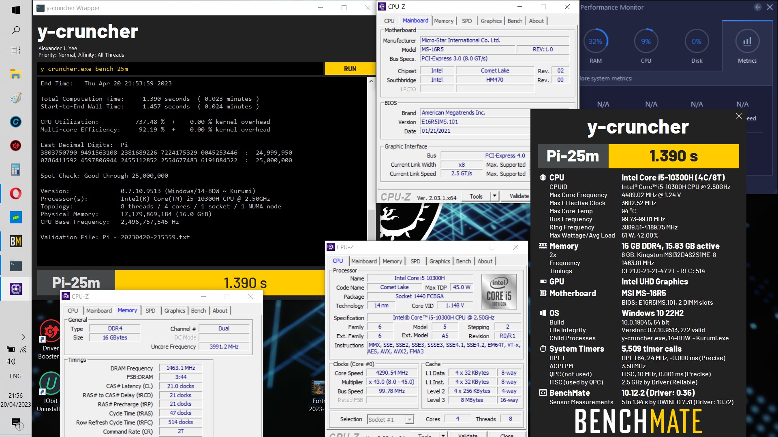Switch to SPD tab in Memory CPU-Z window

point(150,311)
